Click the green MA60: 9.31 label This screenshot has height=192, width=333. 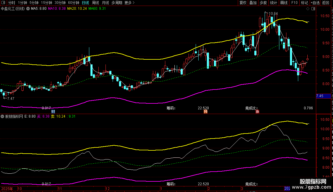click(97, 9)
